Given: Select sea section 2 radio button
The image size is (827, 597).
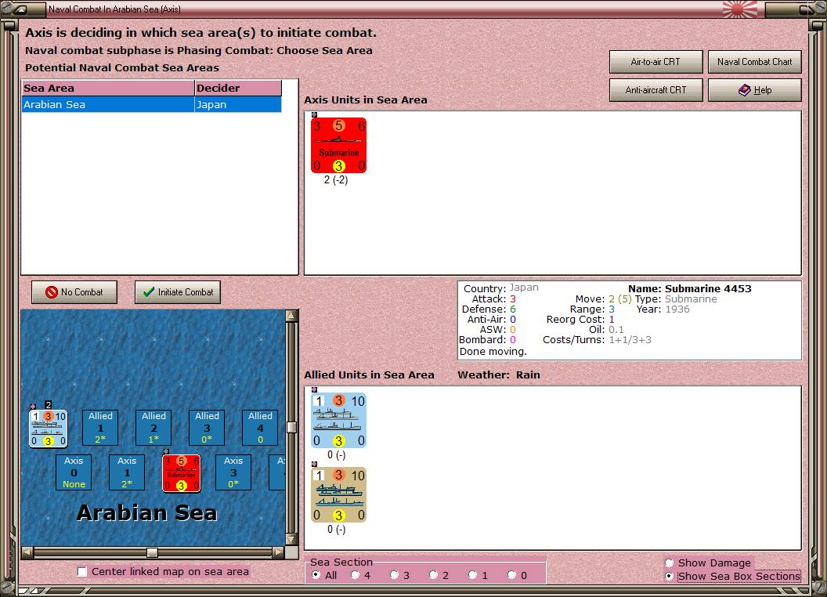Looking at the screenshot, I should (x=433, y=575).
